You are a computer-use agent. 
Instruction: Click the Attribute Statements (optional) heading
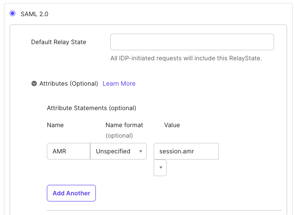91,108
